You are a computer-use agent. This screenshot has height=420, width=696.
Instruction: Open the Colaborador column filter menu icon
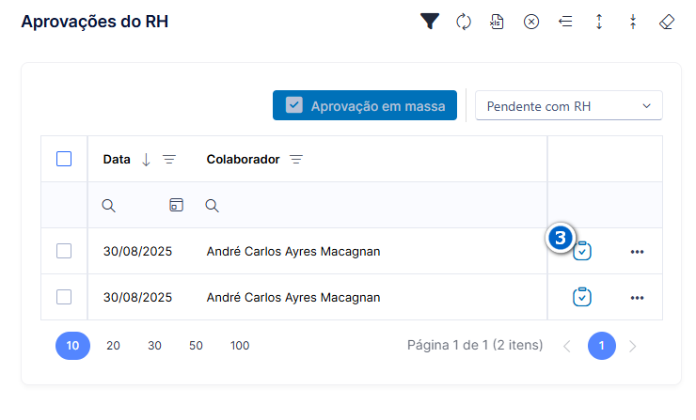coord(296,159)
